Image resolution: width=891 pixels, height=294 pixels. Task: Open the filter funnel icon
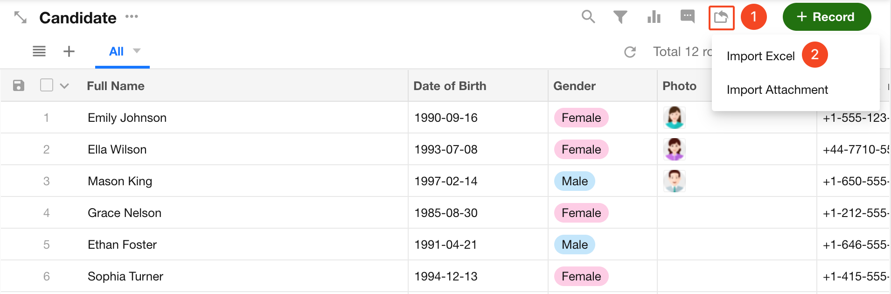tap(620, 17)
